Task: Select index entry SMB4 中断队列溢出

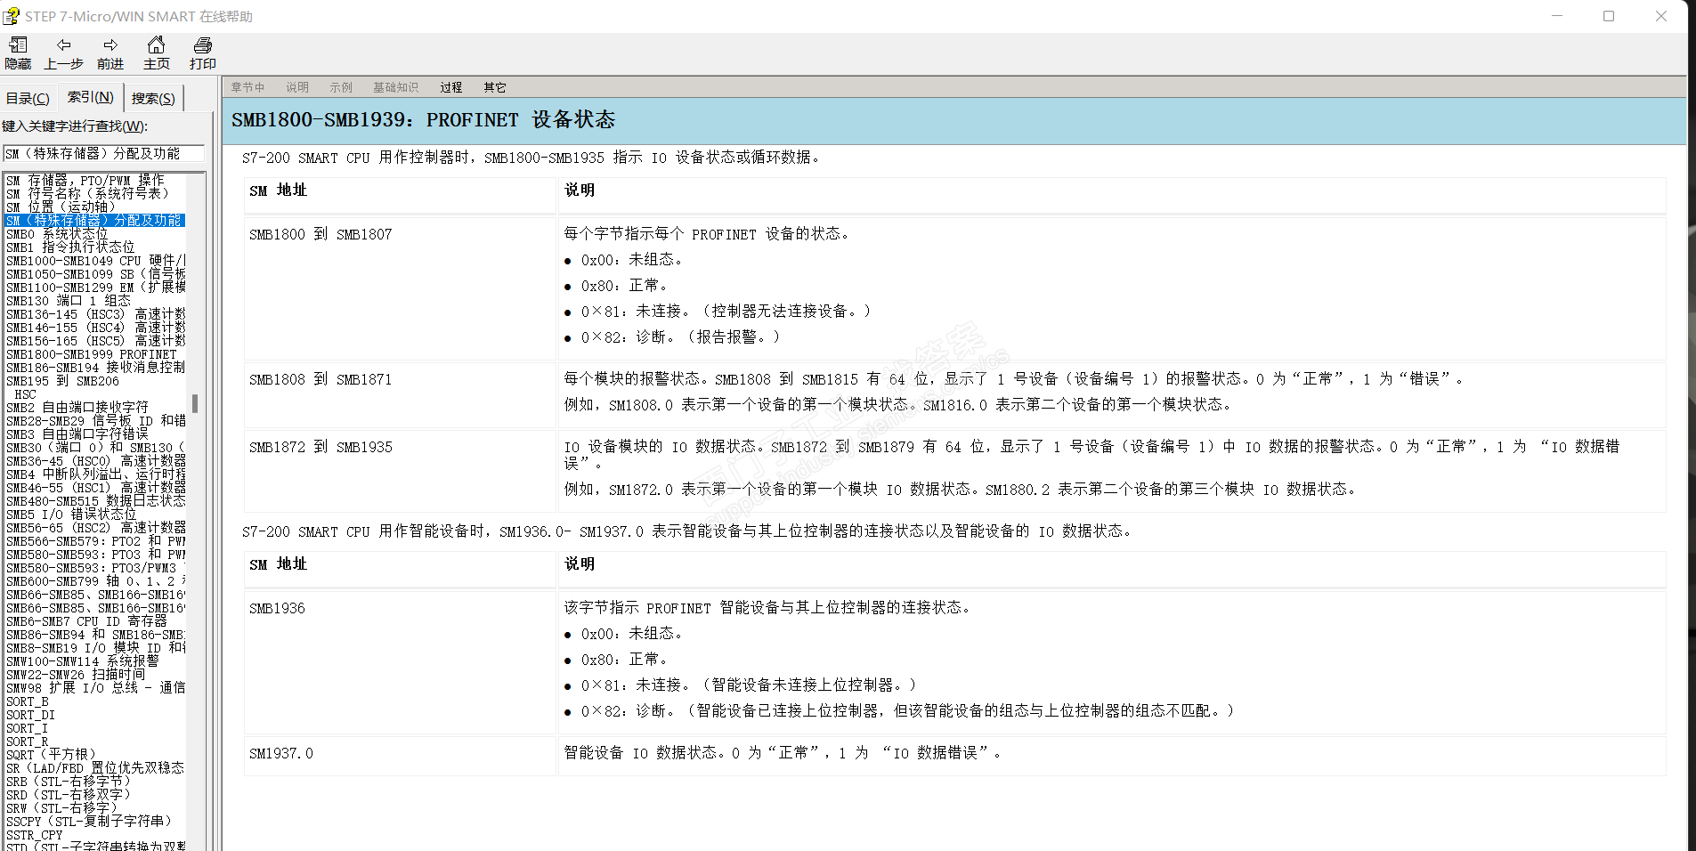Action: tap(95, 474)
